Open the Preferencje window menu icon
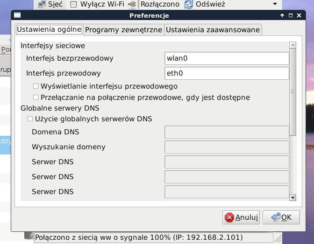 point(18,15)
